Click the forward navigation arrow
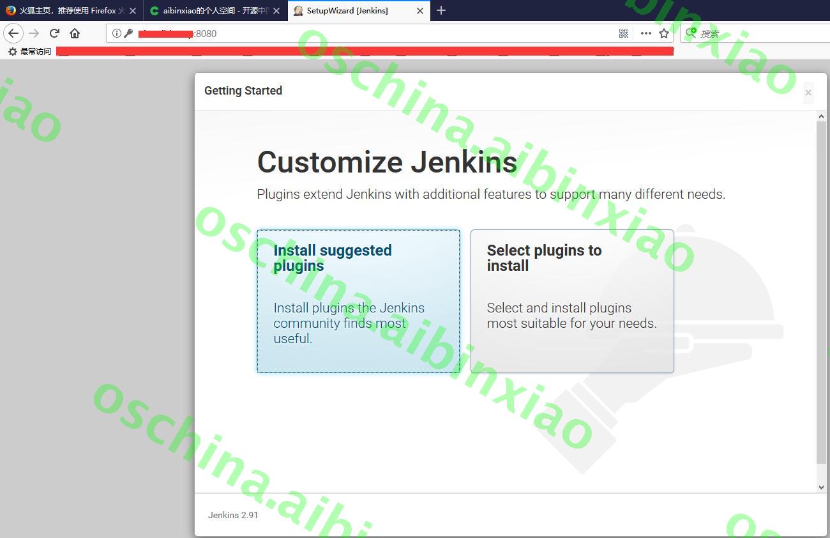This screenshot has height=538, width=830. click(x=34, y=33)
